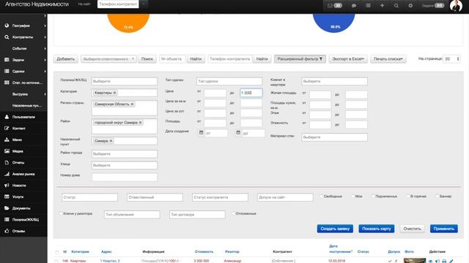Open the Задачи sidebar section
Image resolution: width=469 pixels, height=263 pixels.
[x=23, y=60]
